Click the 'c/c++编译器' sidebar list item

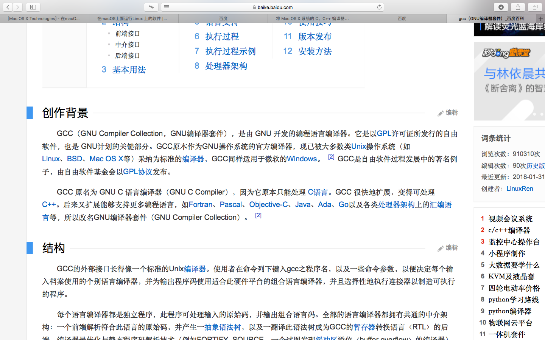coord(509,230)
